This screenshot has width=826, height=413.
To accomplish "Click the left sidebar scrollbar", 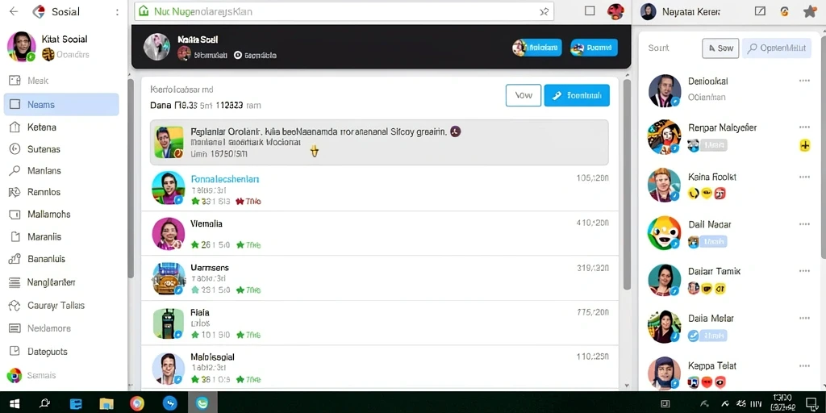I will pos(130,179).
